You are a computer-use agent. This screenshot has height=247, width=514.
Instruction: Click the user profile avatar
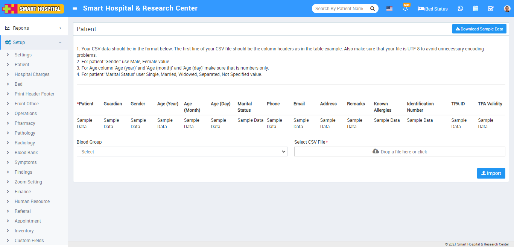click(x=507, y=9)
